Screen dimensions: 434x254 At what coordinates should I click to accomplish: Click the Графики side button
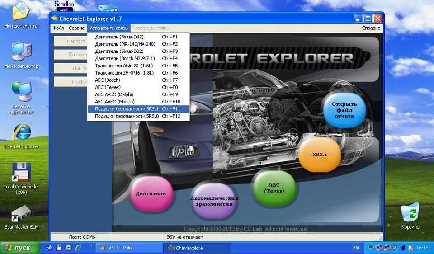(x=71, y=82)
